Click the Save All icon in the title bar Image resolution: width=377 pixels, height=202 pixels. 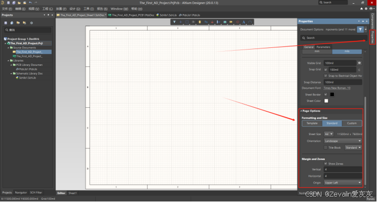14,3
